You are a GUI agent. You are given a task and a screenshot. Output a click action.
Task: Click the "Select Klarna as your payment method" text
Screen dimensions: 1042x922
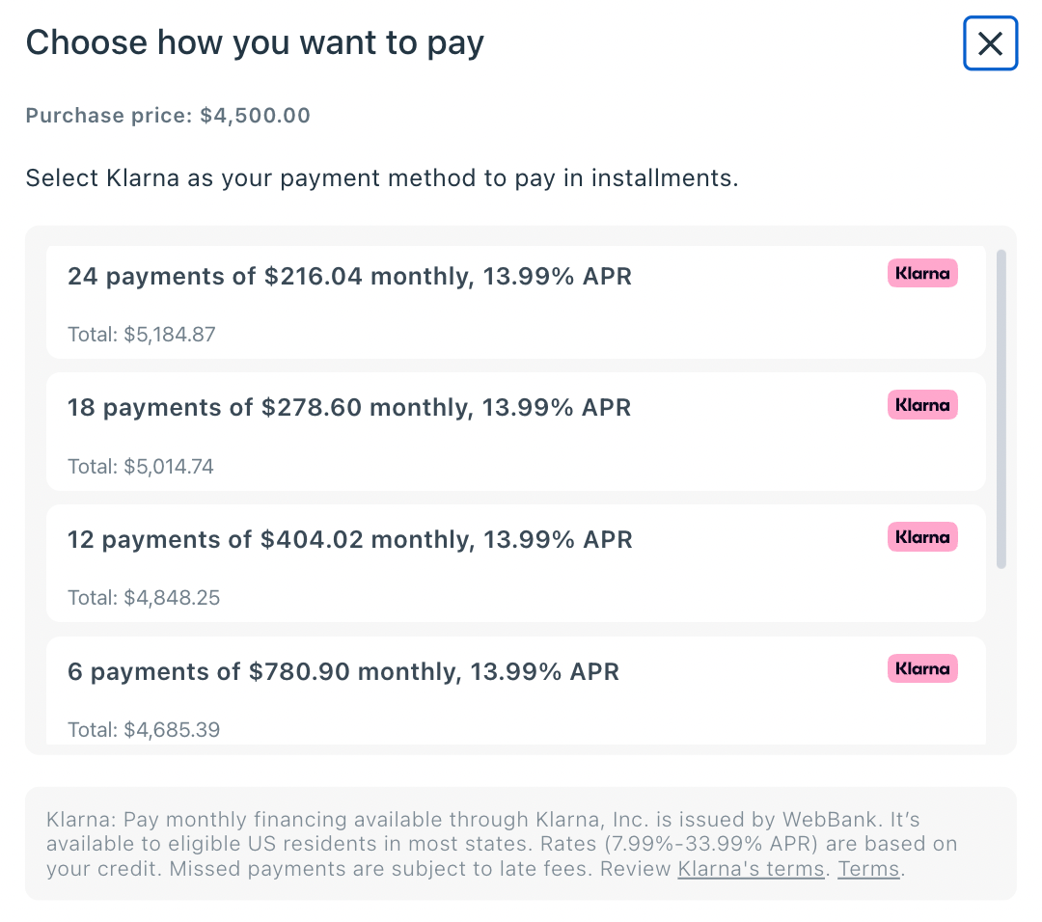coord(382,178)
